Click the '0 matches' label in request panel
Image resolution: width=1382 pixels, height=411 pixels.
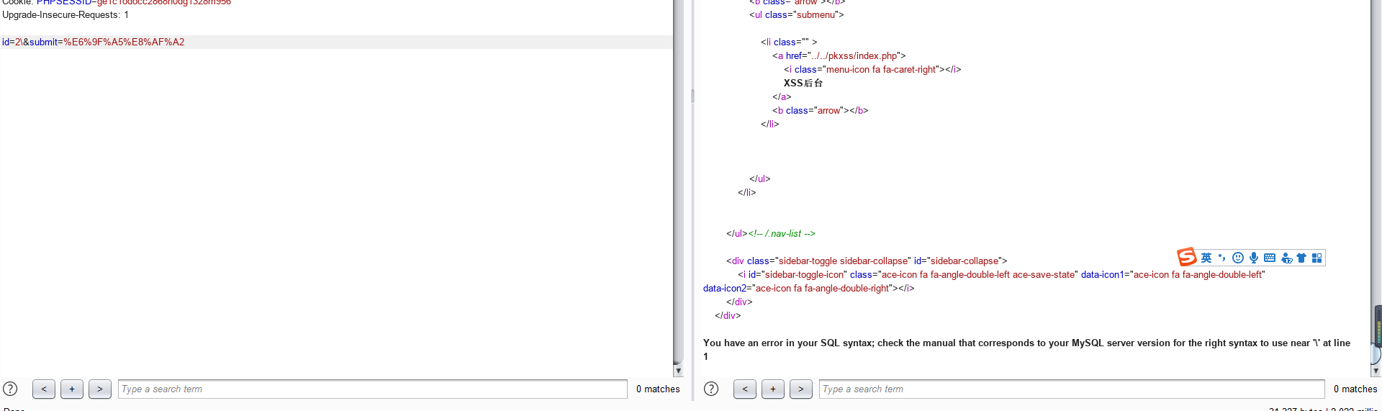click(658, 389)
